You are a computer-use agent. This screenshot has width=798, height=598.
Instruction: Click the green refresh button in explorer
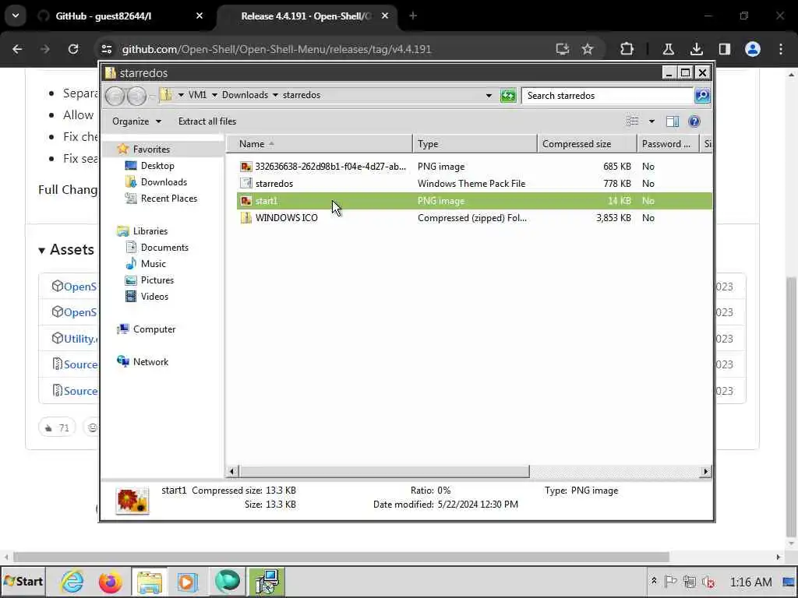[x=508, y=96]
